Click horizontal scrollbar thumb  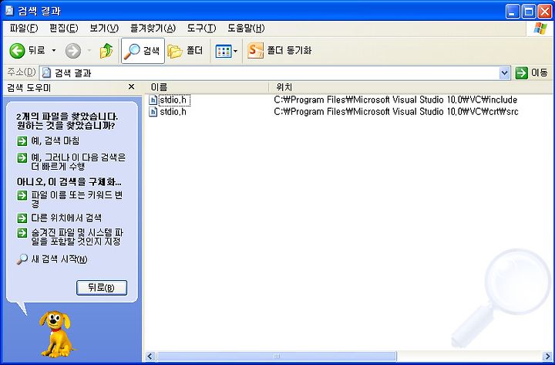277,357
